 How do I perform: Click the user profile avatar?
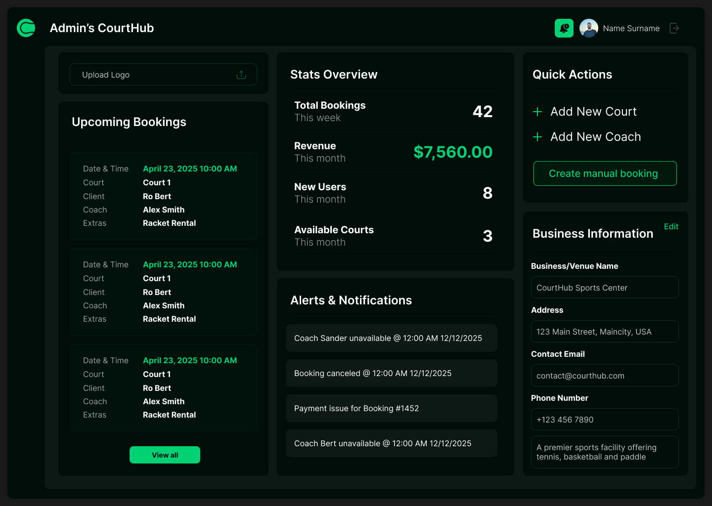[x=589, y=28]
